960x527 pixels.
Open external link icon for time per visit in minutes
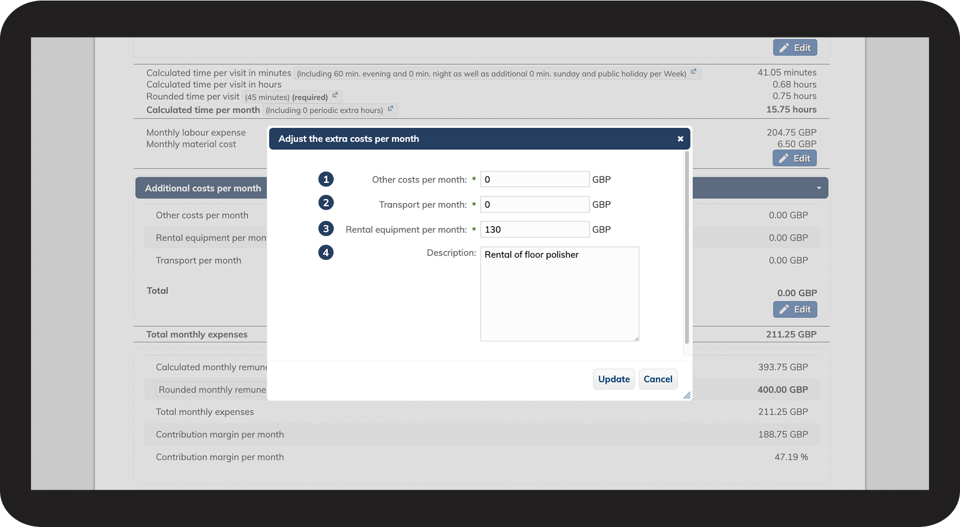pos(693,72)
